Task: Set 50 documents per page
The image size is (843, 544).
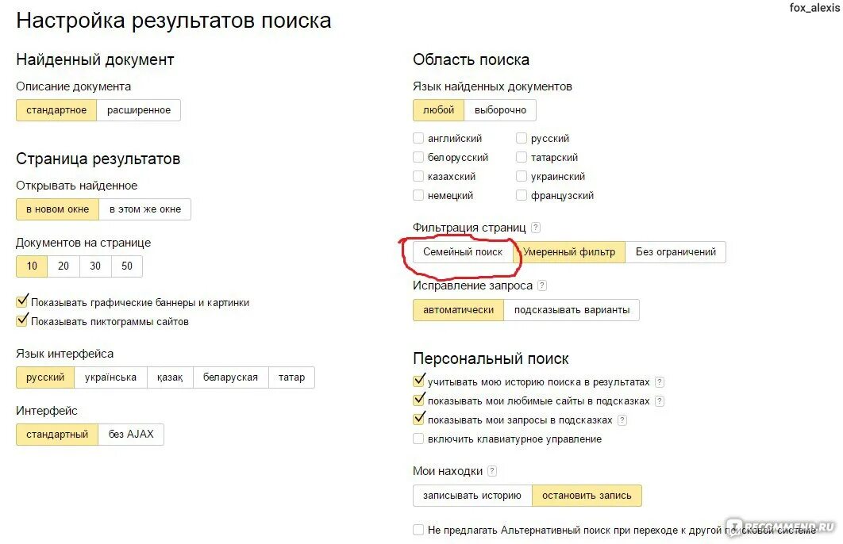Action: (x=127, y=266)
